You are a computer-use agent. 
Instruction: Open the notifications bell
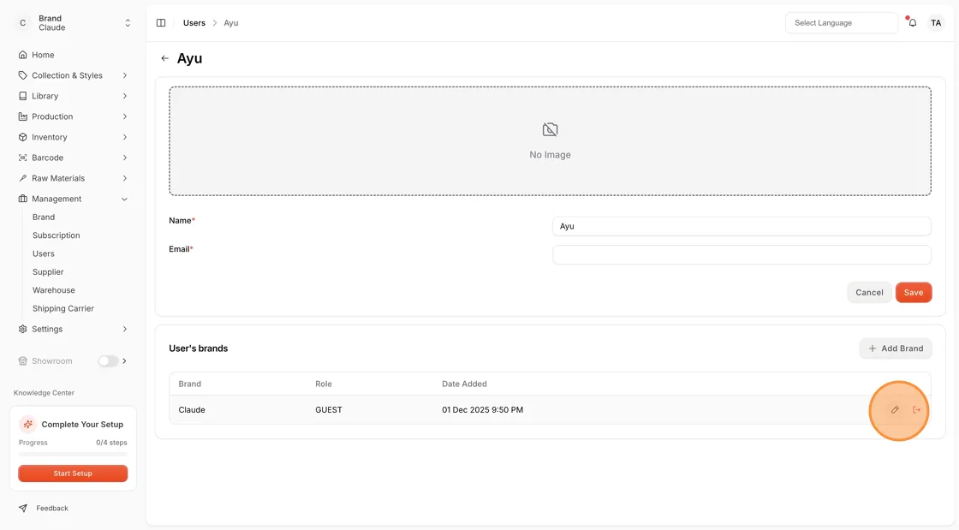tap(913, 23)
